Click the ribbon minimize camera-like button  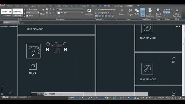[x=138, y=6]
